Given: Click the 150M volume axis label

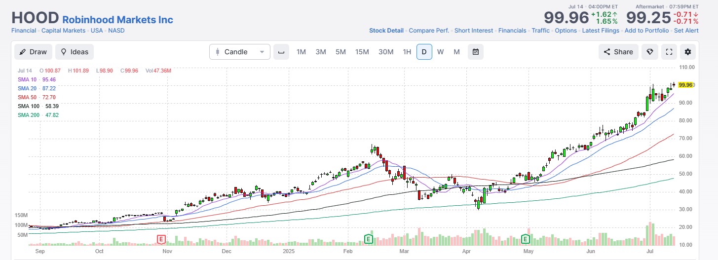Looking at the screenshot, I should [x=22, y=216].
